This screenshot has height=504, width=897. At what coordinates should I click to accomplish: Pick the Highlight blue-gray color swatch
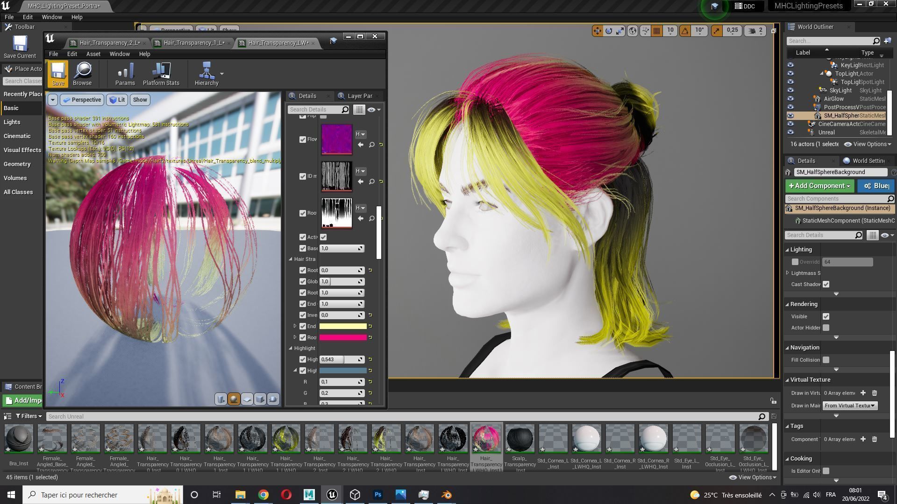point(343,371)
